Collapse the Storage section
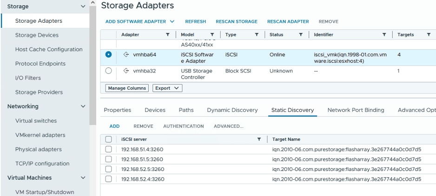Viewport: 436px width, 196px height. [x=83, y=7]
